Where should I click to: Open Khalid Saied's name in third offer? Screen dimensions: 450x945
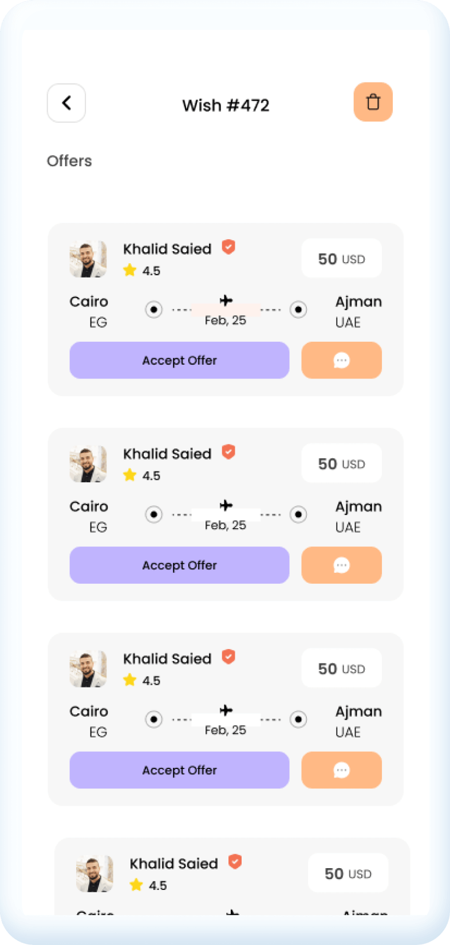pos(167,659)
